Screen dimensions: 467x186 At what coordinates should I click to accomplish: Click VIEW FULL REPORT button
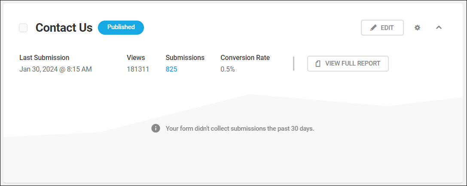click(x=348, y=63)
